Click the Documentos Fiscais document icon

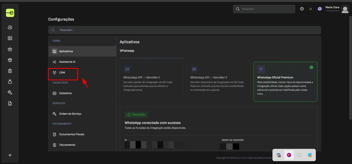(54, 134)
